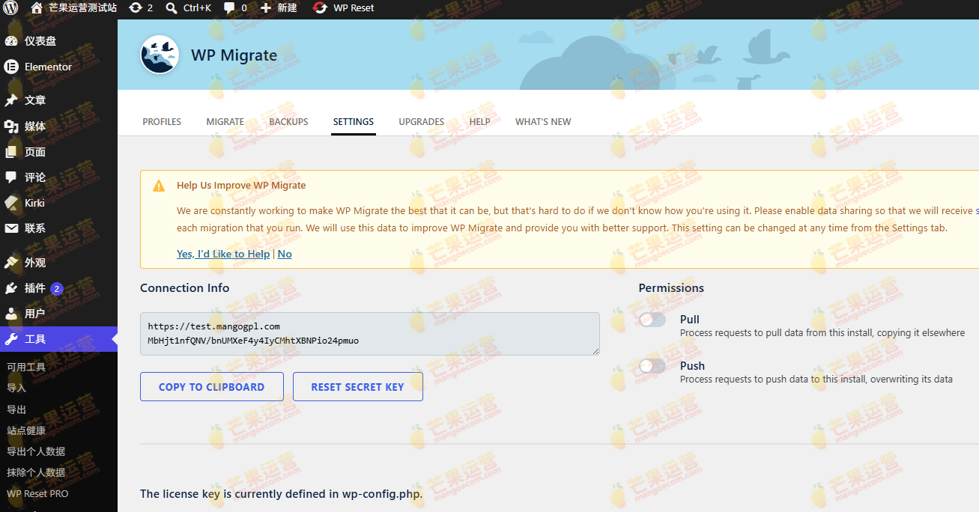979x512 pixels.
Task: Open the BACKUPS tab
Action: (x=288, y=121)
